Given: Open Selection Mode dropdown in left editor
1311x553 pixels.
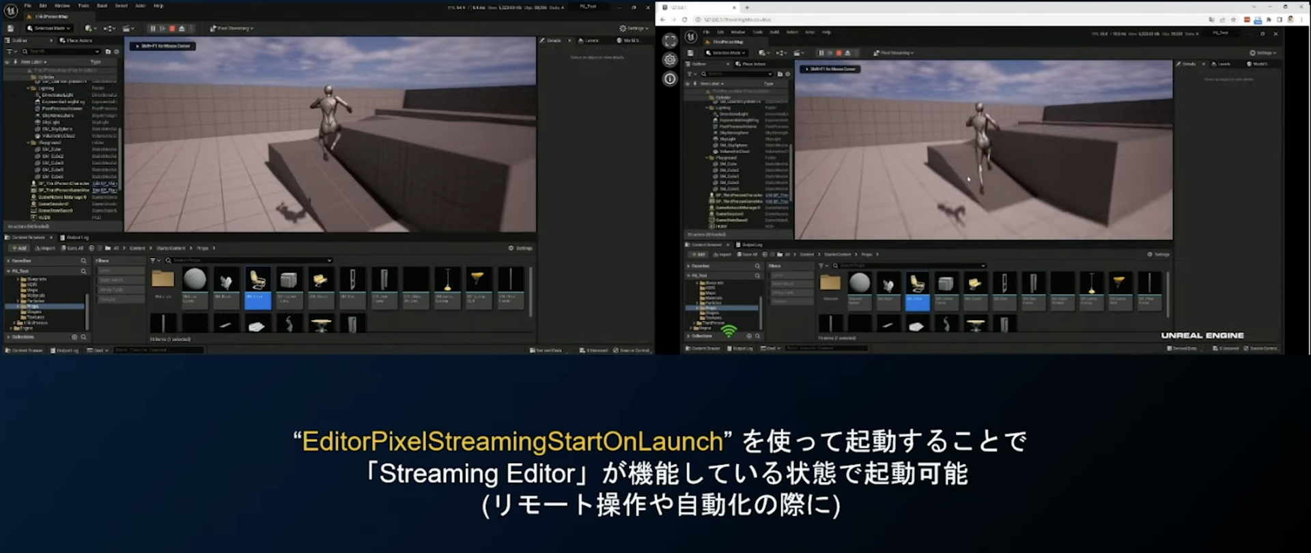Looking at the screenshot, I should (48, 28).
